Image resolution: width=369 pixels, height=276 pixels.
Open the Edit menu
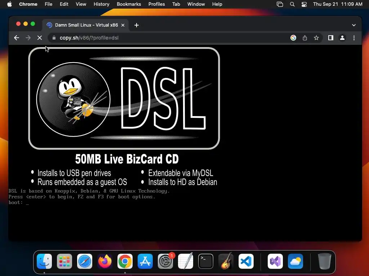click(x=64, y=4)
